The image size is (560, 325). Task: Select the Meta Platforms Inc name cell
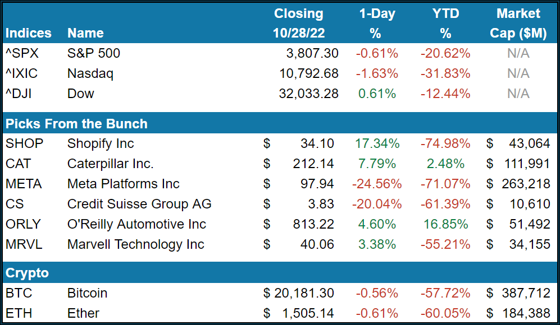(x=123, y=184)
